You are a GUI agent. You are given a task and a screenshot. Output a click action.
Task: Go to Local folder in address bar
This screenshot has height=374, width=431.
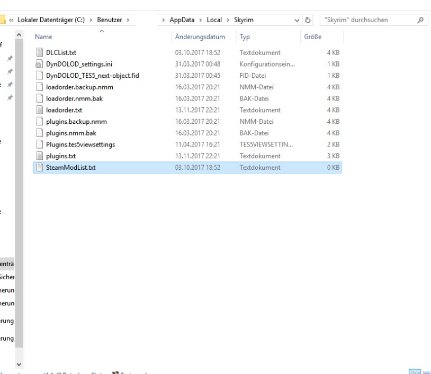tap(214, 20)
